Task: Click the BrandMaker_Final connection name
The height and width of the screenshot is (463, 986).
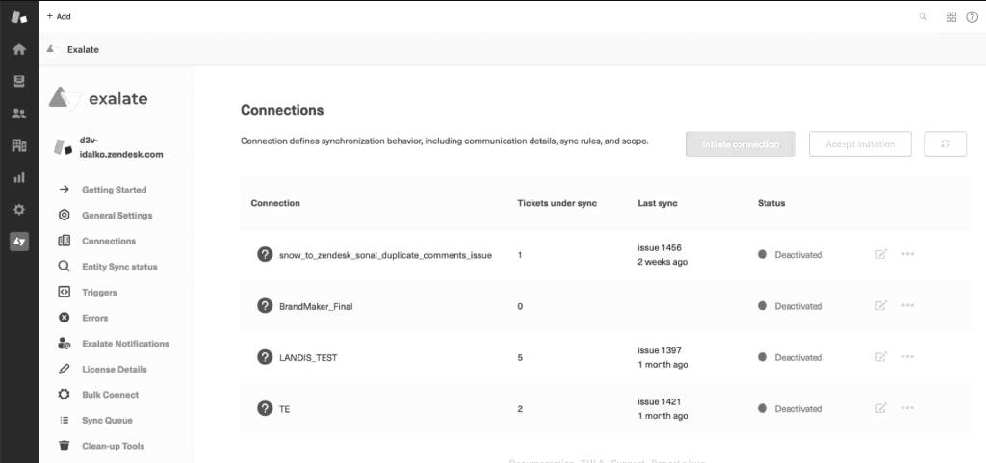Action: tap(316, 306)
